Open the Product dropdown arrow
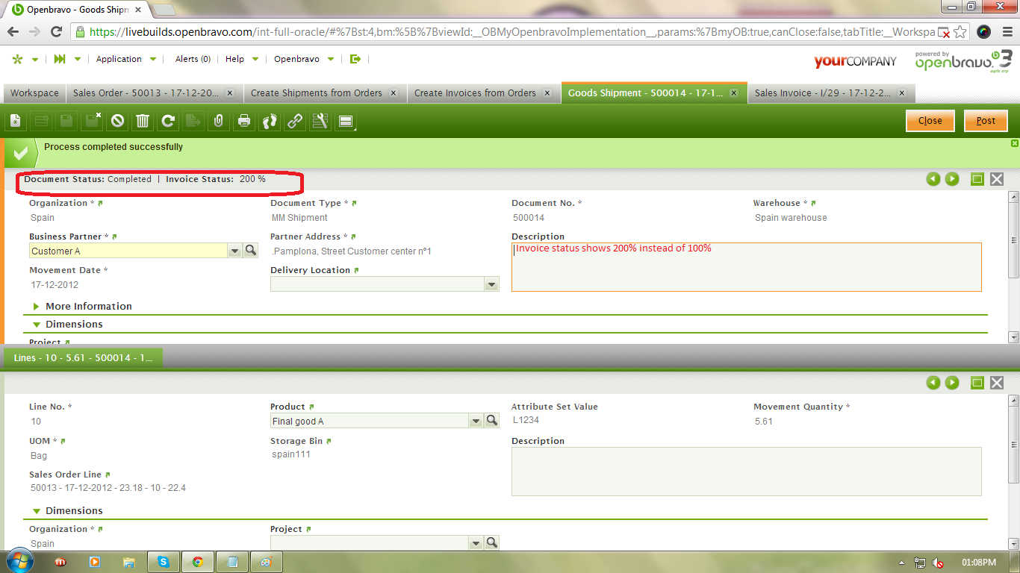 coord(476,422)
